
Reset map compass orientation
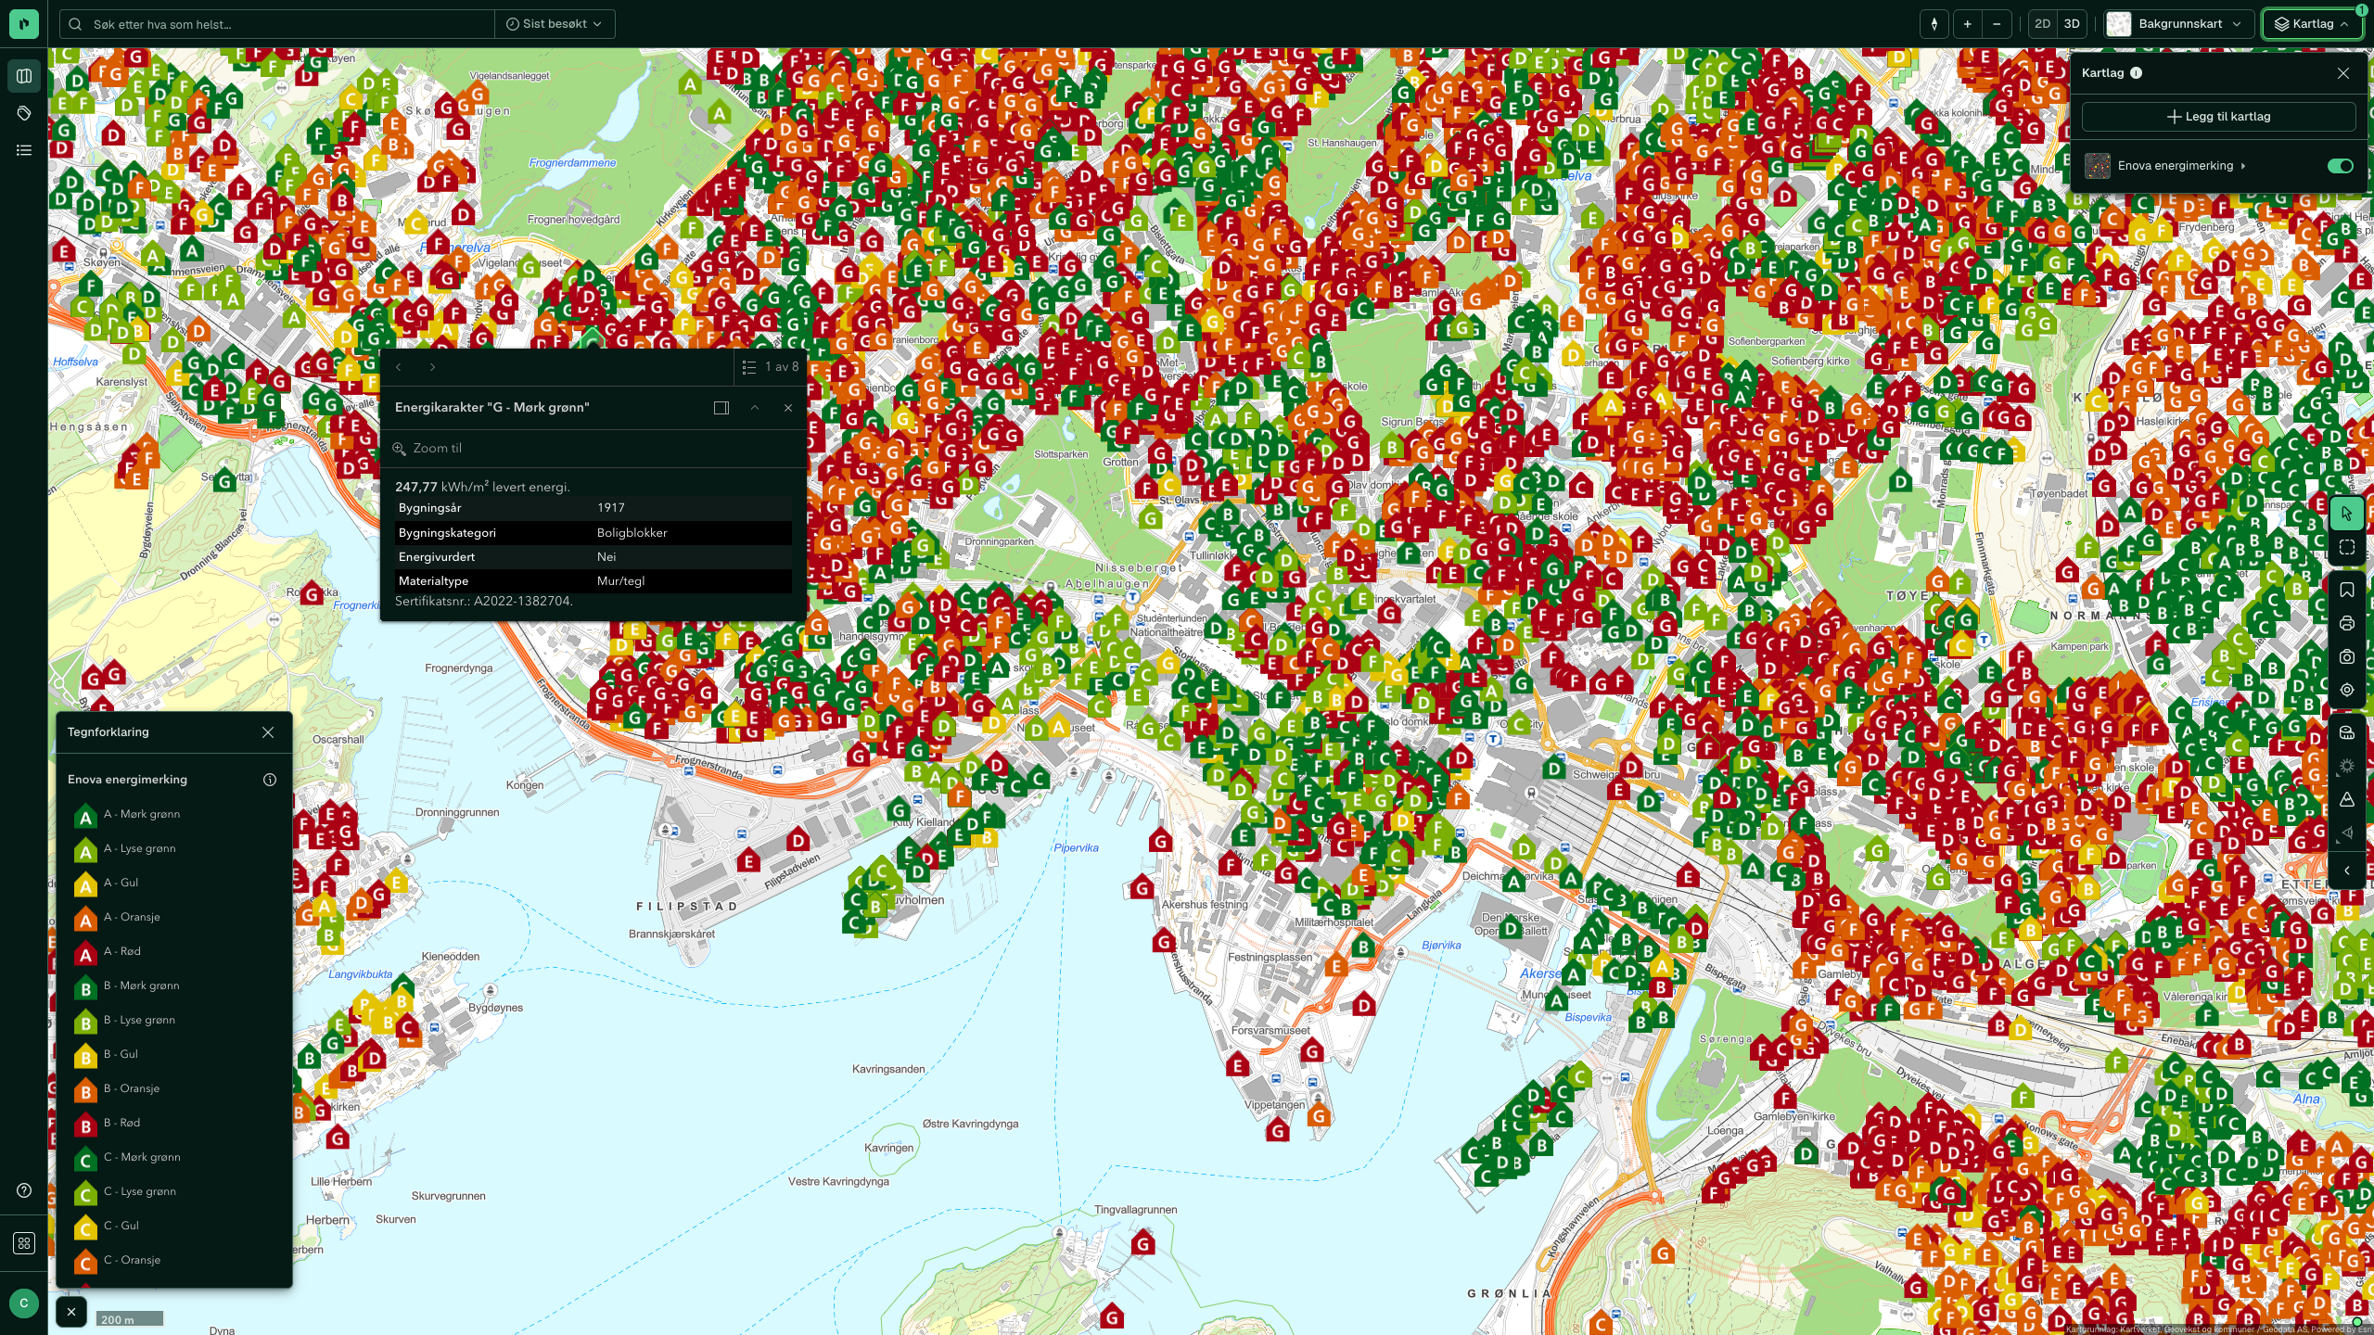[x=1934, y=24]
